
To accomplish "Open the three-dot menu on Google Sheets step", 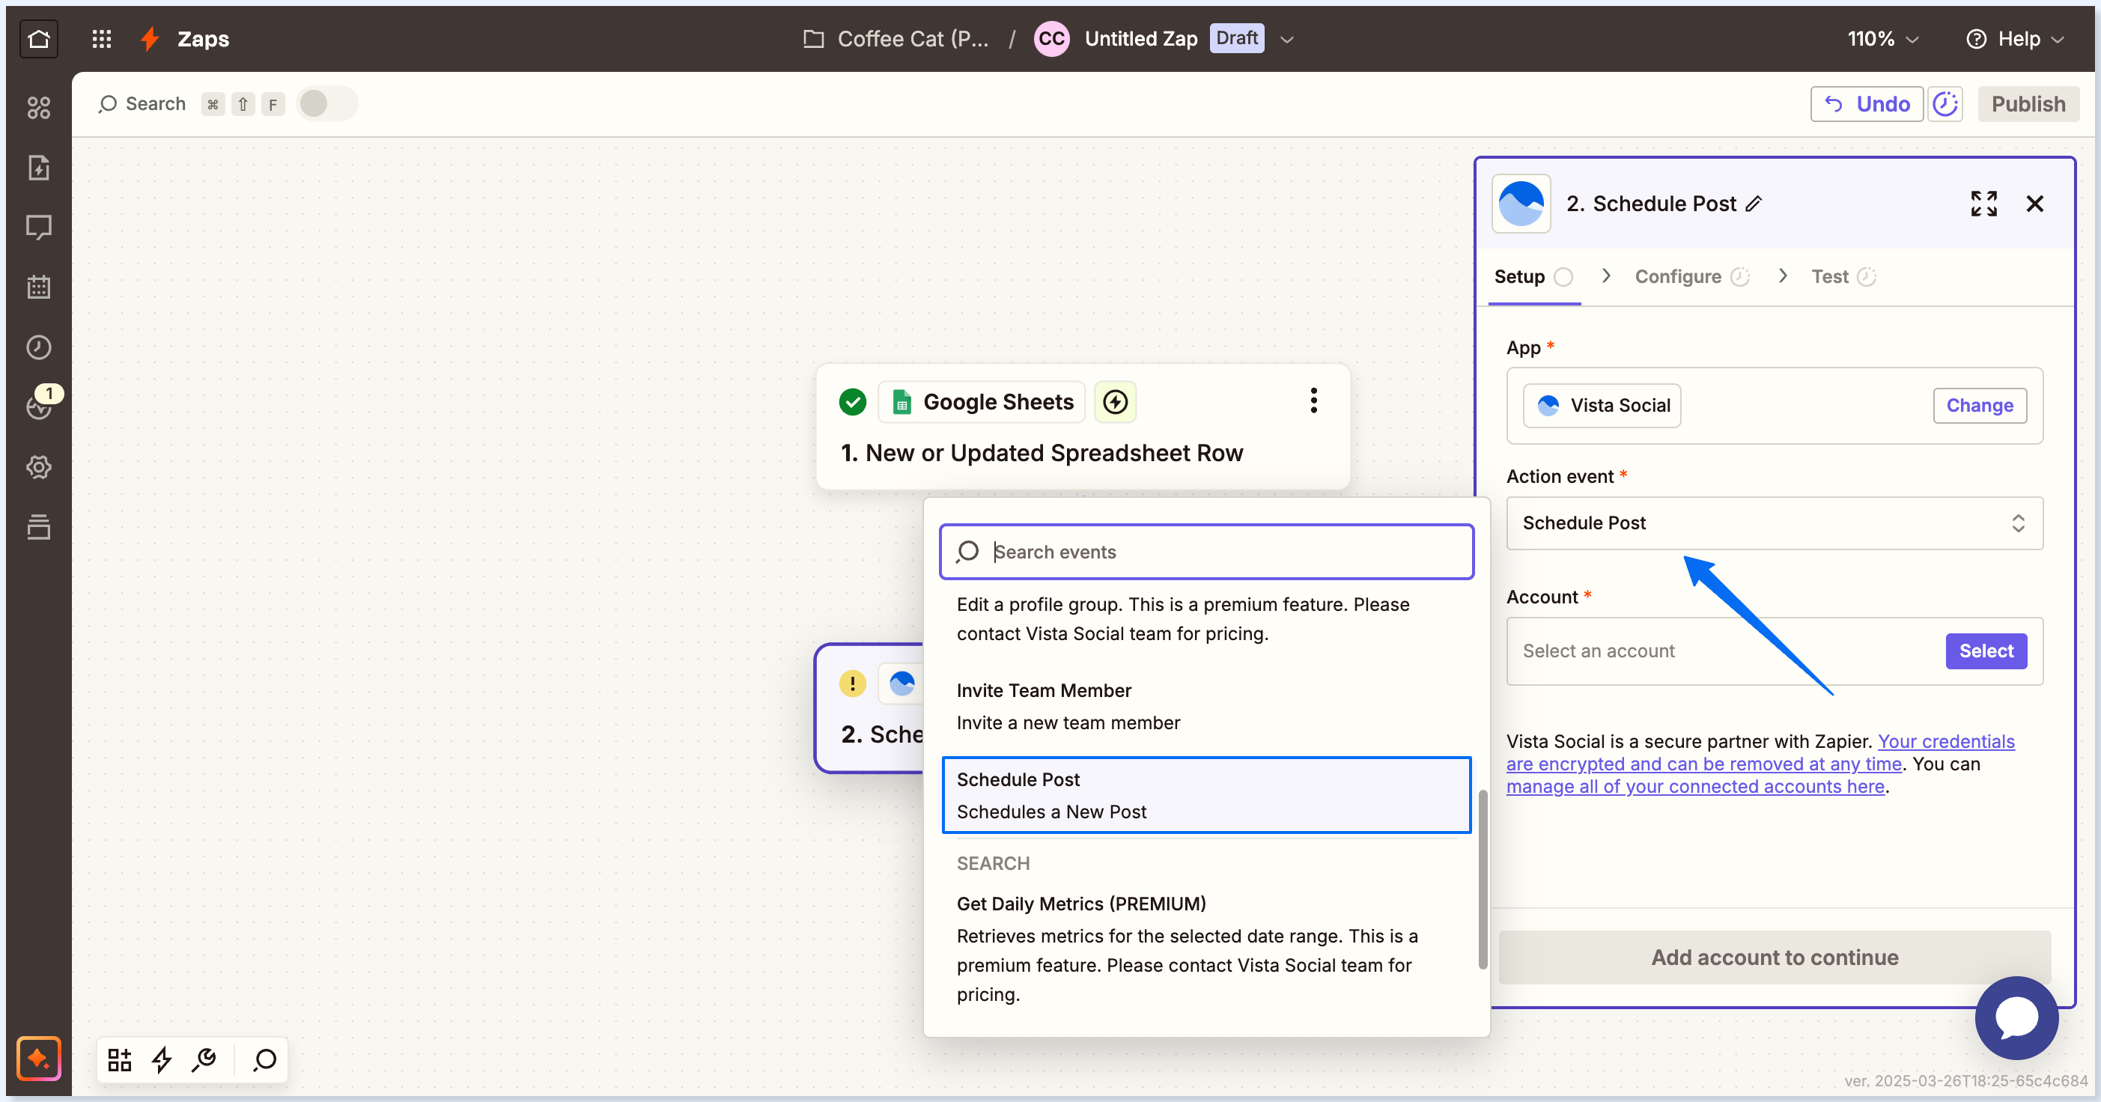I will (x=1313, y=401).
